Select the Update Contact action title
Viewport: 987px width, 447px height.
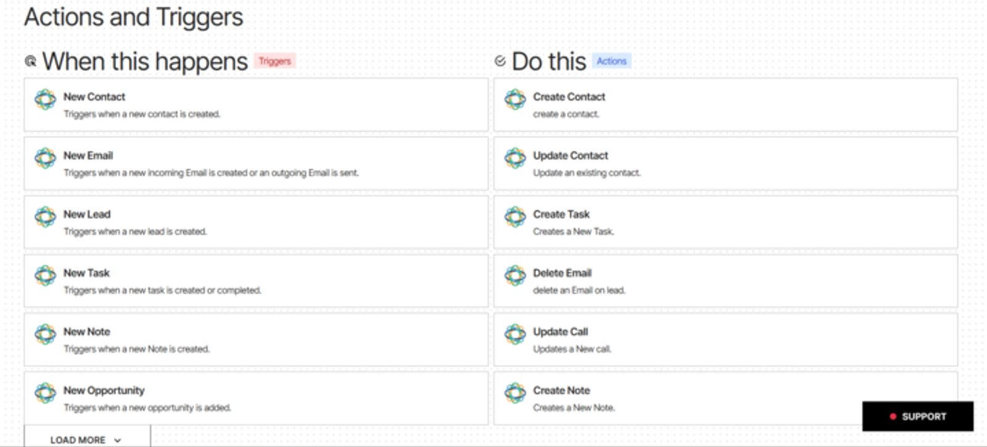point(571,155)
